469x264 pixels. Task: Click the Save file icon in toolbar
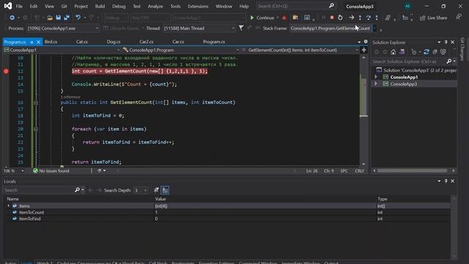click(59, 18)
